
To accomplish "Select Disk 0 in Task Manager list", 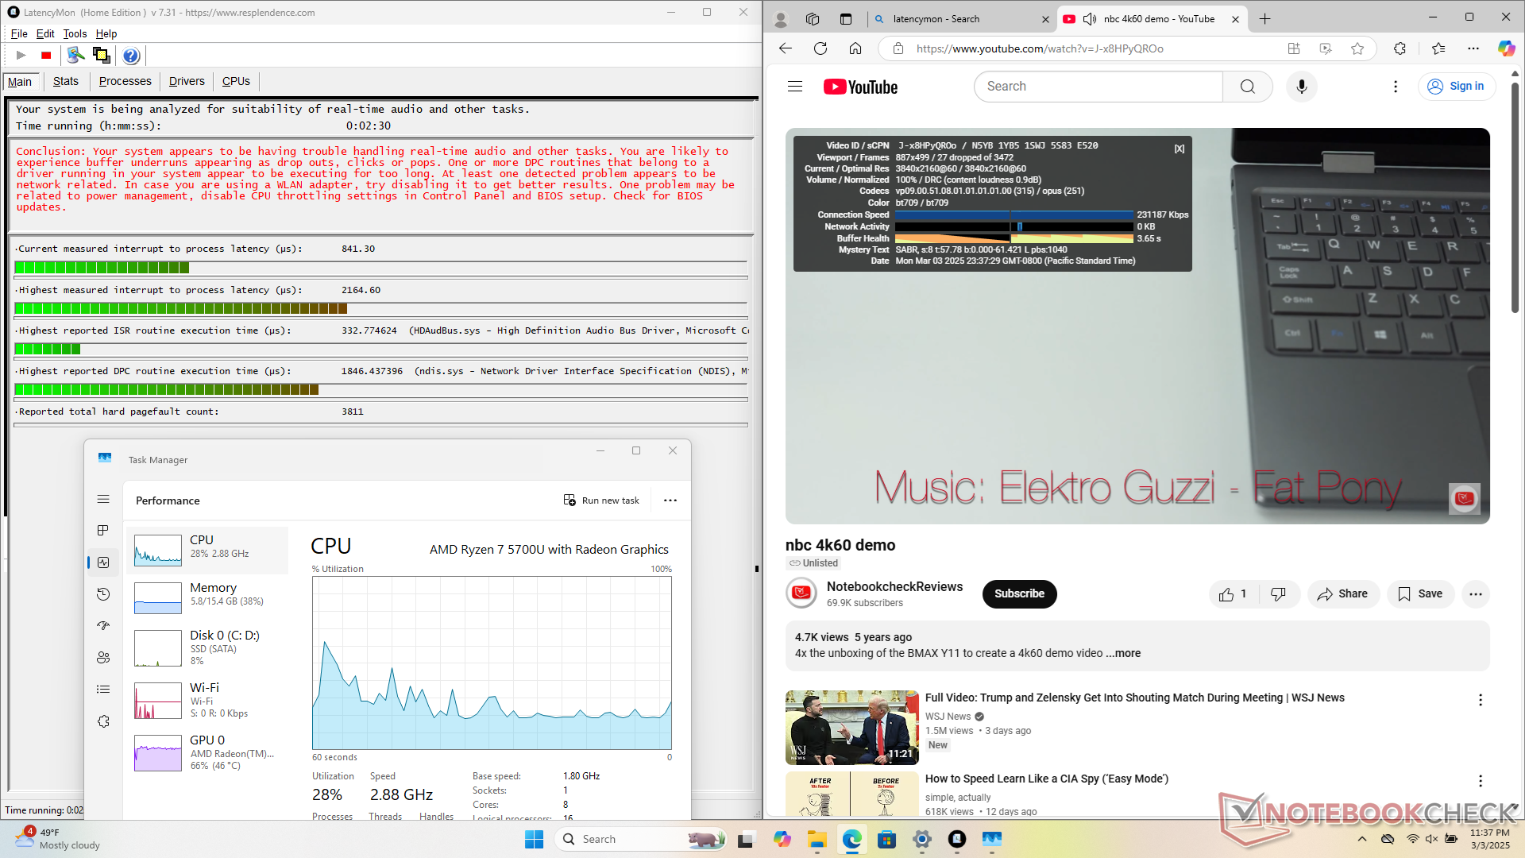I will (208, 647).
